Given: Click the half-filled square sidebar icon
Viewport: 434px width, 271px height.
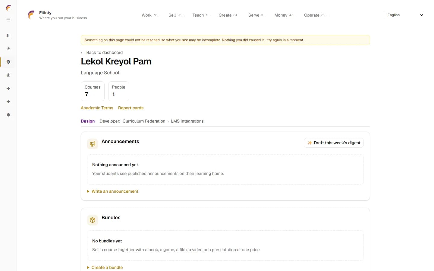Looking at the screenshot, I should pyautogui.click(x=8, y=36).
